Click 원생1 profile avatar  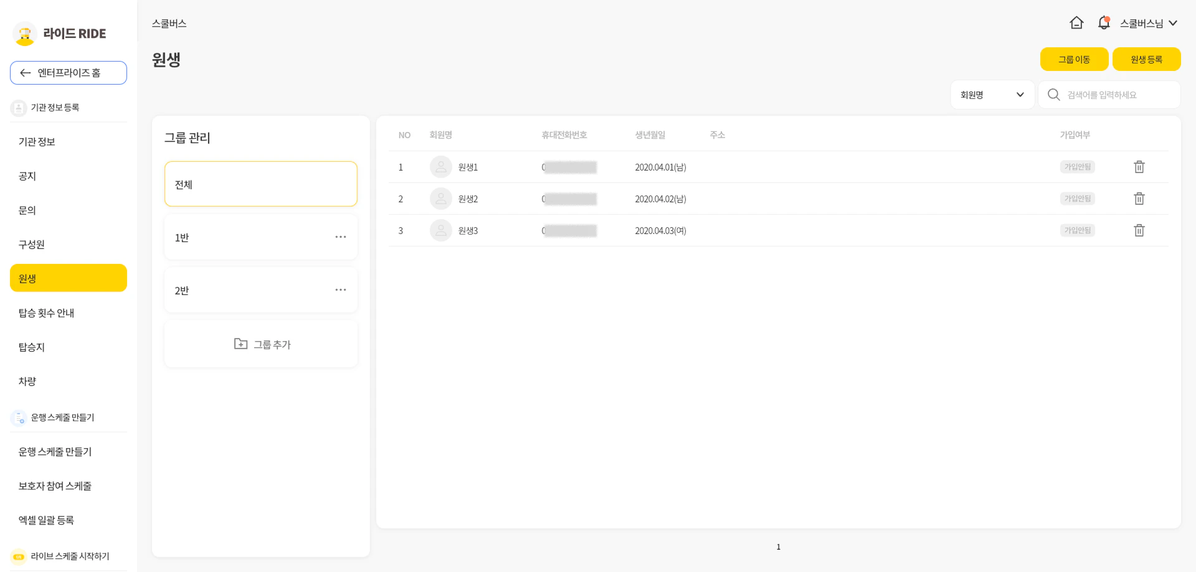tap(440, 167)
